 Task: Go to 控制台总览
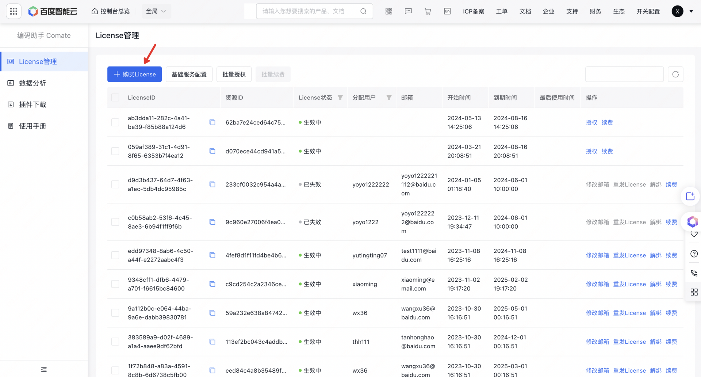111,11
